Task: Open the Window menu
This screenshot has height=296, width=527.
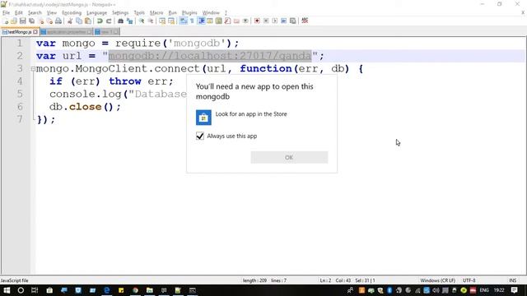Action: point(211,13)
